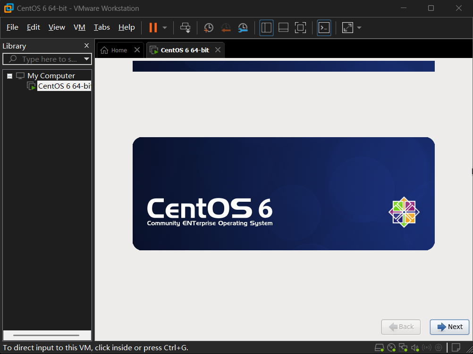The width and height of the screenshot is (473, 354).
Task: Click the CentOS logo emblem on the banner
Action: click(x=404, y=212)
